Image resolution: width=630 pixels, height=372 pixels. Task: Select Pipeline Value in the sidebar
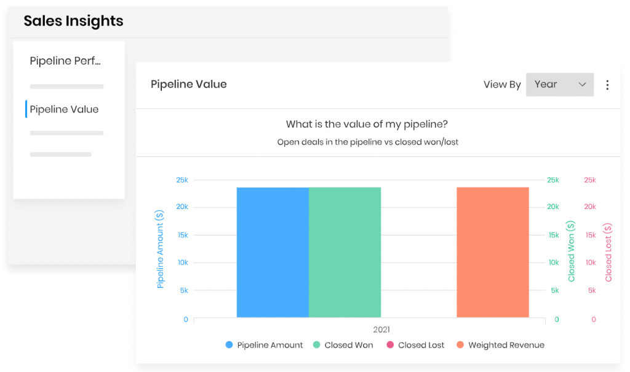click(x=63, y=109)
